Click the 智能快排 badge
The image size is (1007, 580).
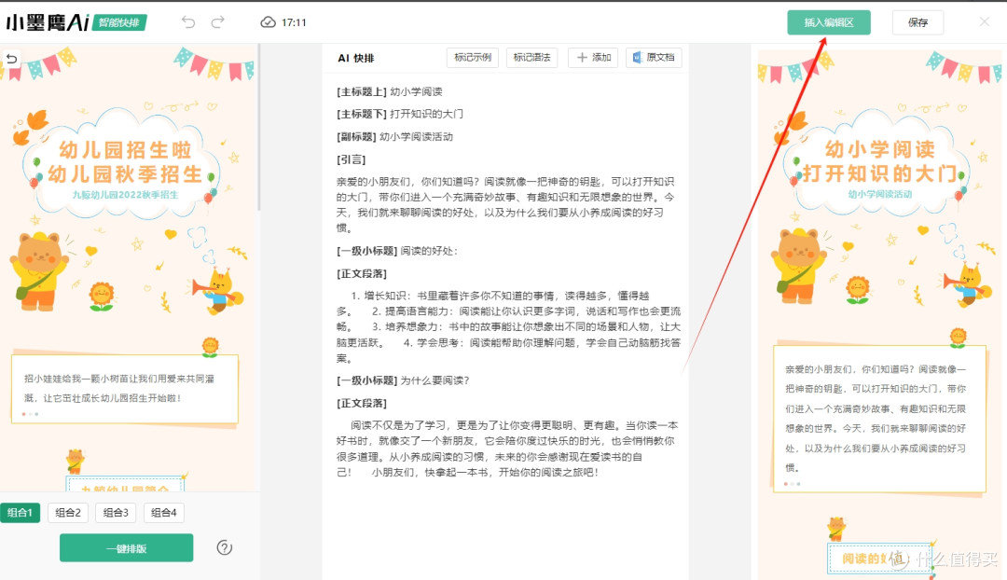click(x=119, y=22)
